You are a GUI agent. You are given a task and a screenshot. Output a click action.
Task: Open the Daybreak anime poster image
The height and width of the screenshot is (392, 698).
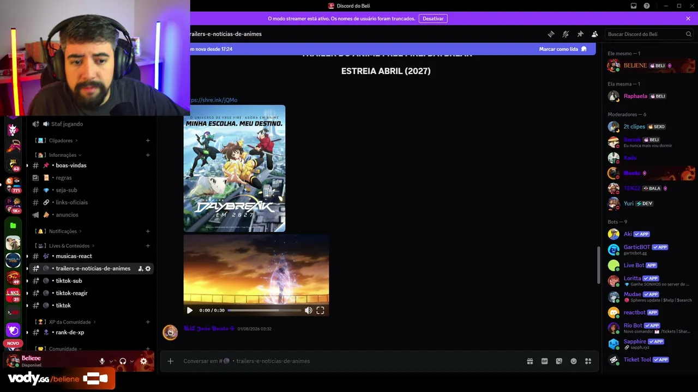[x=234, y=168]
